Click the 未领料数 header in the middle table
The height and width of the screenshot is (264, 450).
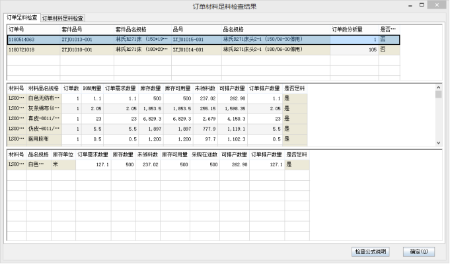(x=205, y=88)
